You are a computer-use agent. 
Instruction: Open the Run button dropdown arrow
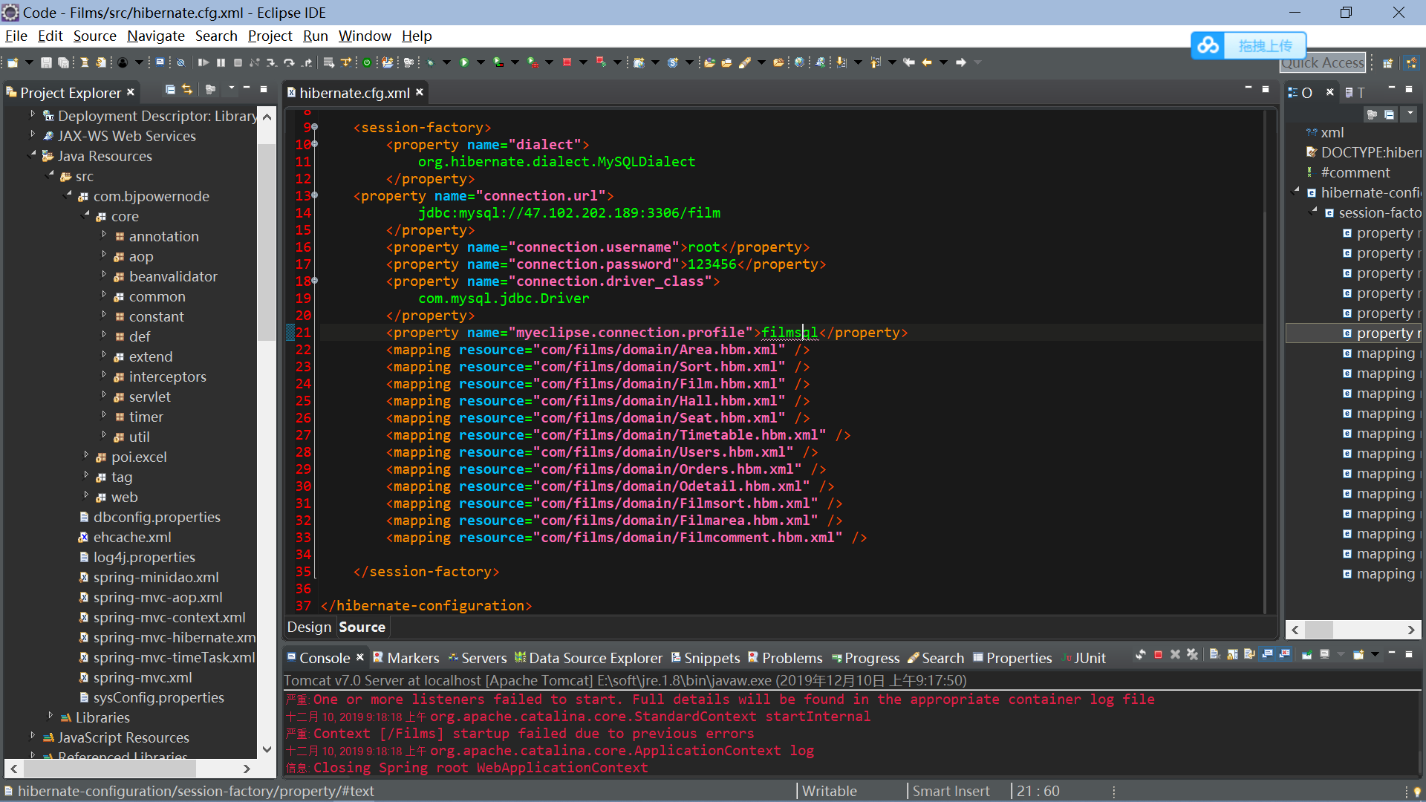point(480,63)
